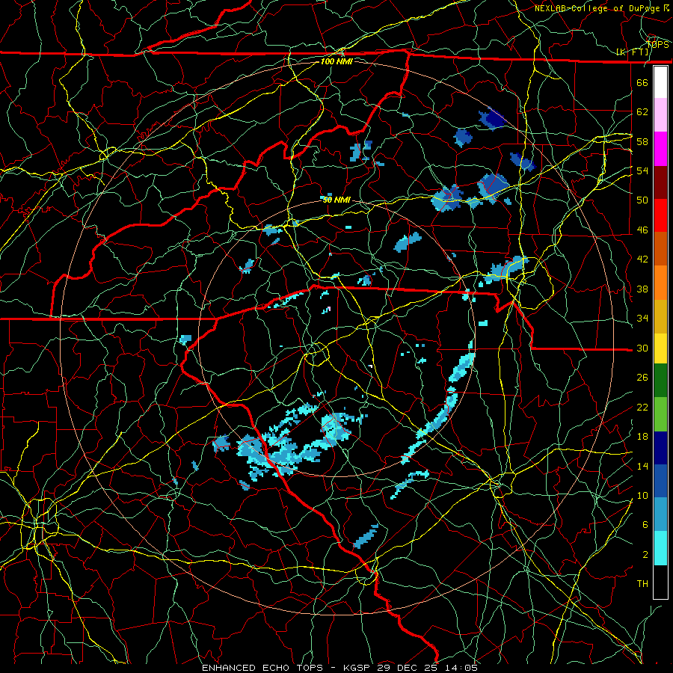673x673 pixels.
Task: Click the '29 DEC 25' date in footer
Action: [x=408, y=668]
